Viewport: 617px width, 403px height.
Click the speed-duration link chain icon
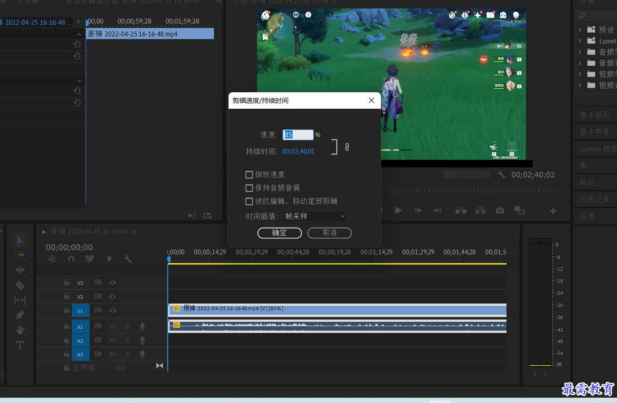tap(347, 147)
